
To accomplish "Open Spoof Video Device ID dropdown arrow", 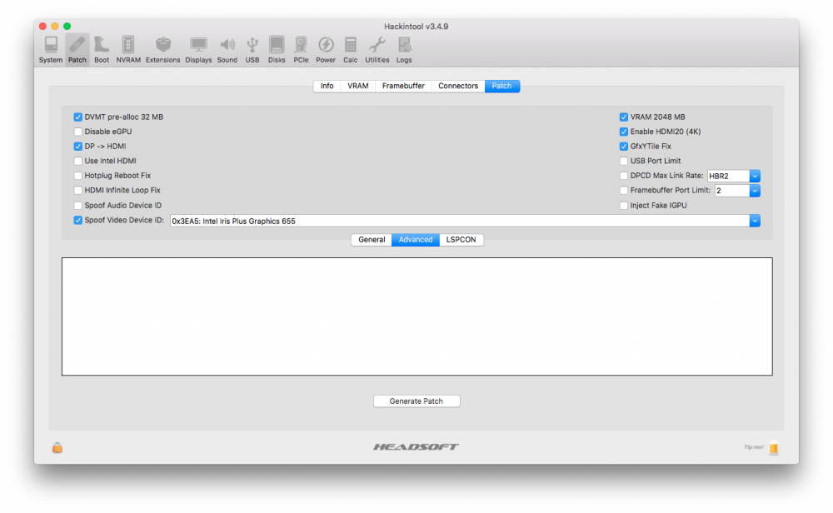I will coord(755,221).
